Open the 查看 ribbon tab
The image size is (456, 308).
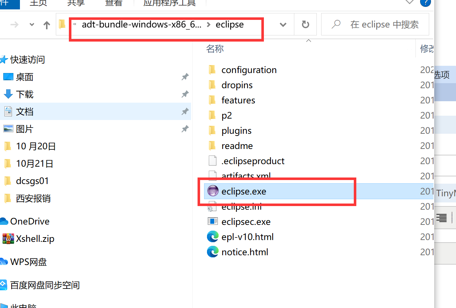pos(113,3)
